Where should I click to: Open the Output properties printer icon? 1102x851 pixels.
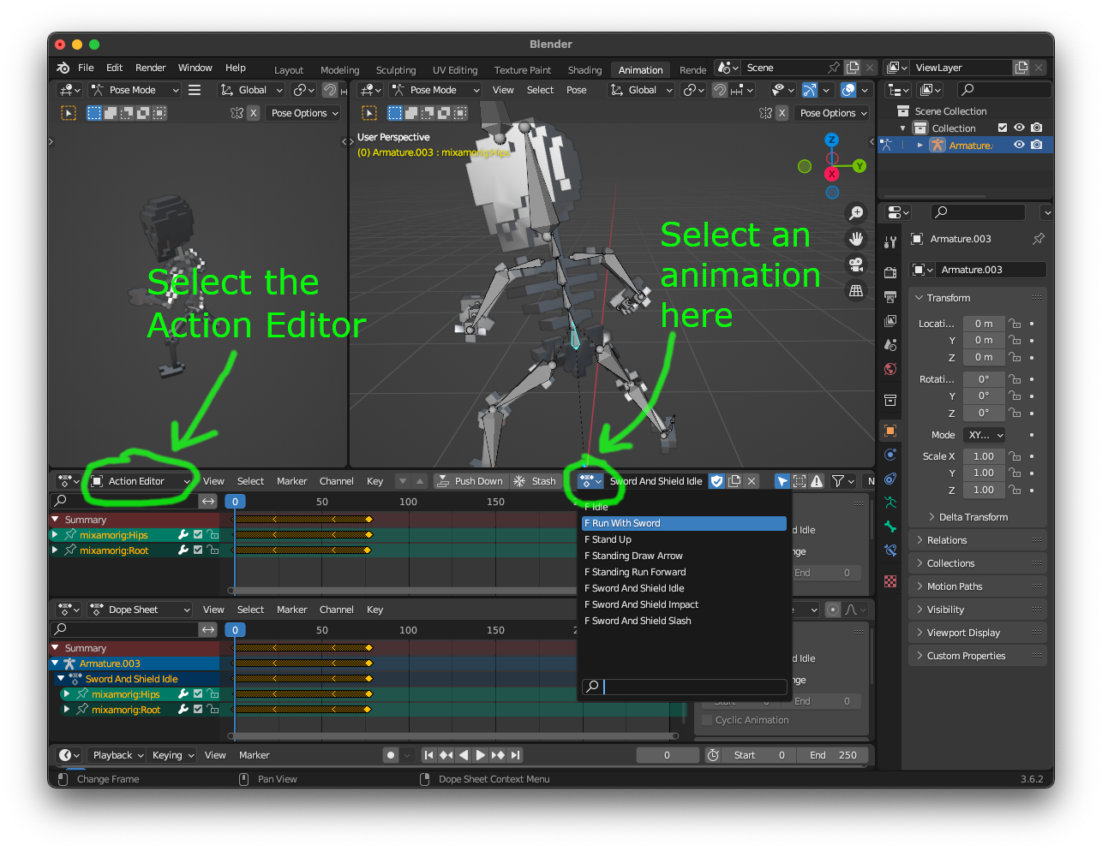(890, 297)
